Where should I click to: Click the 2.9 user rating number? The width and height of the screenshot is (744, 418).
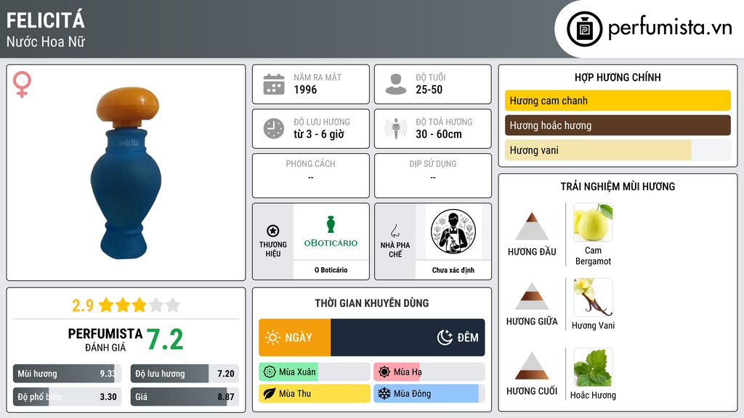pos(83,306)
